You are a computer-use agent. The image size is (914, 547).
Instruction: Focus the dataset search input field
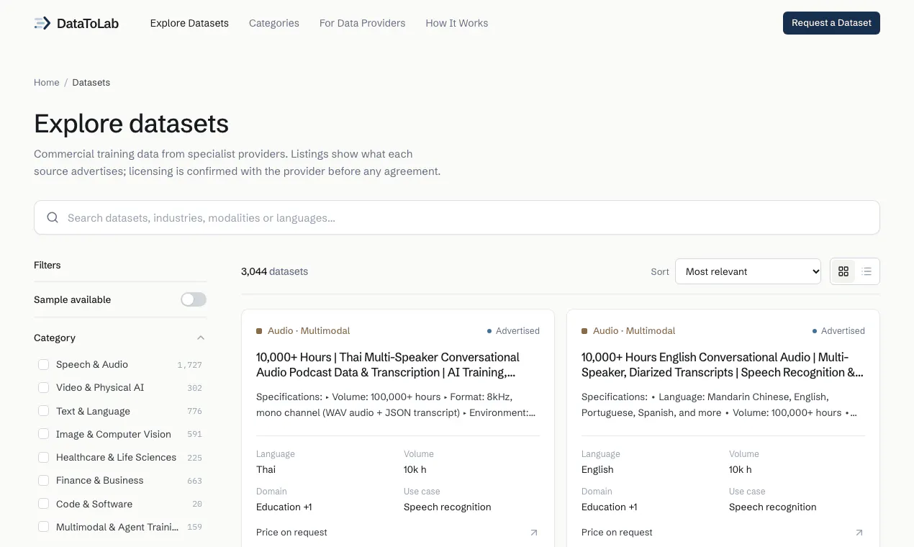[457, 217]
